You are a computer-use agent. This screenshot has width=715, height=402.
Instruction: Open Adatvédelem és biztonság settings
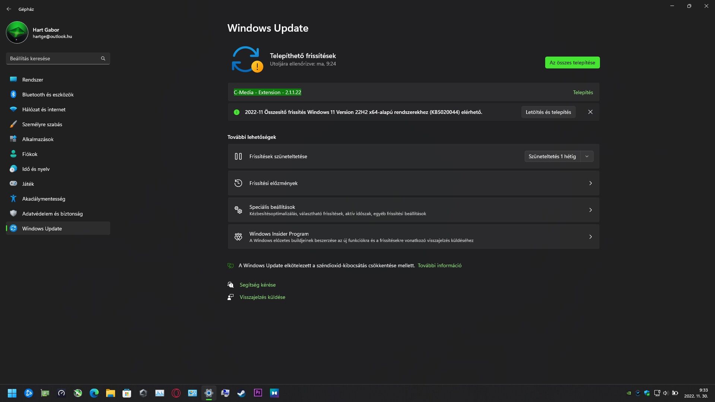(x=58, y=214)
